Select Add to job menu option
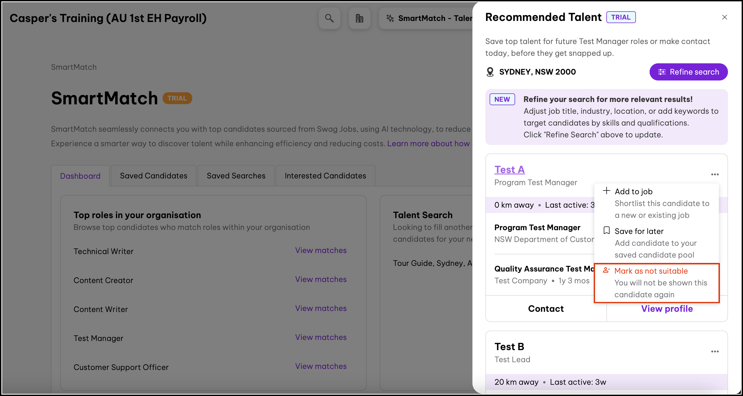This screenshot has width=743, height=396. (x=633, y=191)
